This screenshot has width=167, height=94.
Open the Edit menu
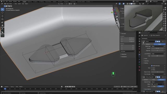click(x=7, y=2)
